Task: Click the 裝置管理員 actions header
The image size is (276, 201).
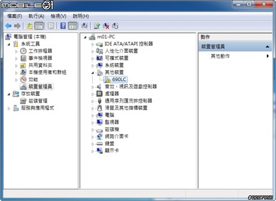Action: (x=235, y=47)
